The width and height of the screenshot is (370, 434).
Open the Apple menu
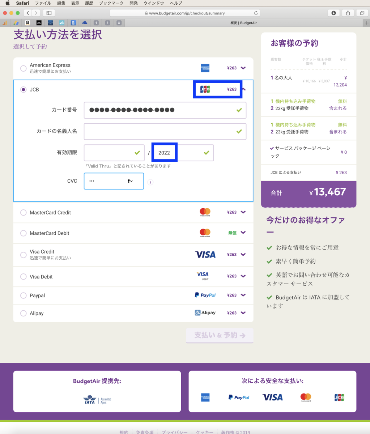pos(8,3)
